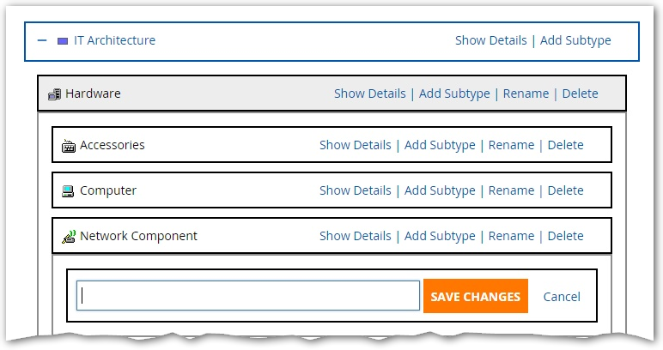Image resolution: width=663 pixels, height=350 pixels.
Task: Show details for Computer
Action: (x=355, y=190)
